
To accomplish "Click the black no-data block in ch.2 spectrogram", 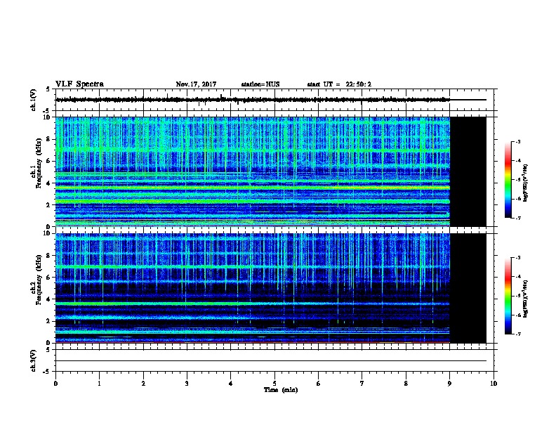I will [468, 288].
